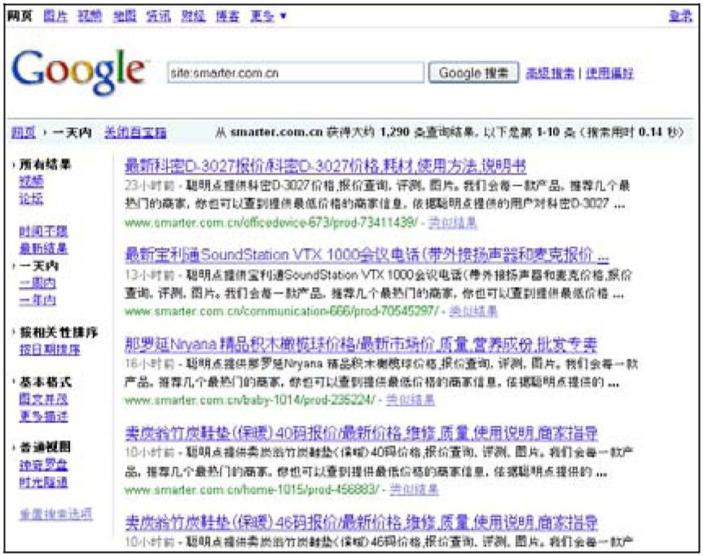Choose 时间不限 (Any time) filter
Image resolution: width=703 pixels, height=556 pixels.
click(x=43, y=232)
